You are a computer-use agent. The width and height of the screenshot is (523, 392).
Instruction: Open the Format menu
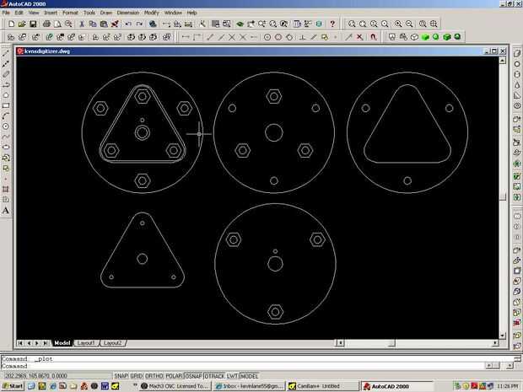click(x=70, y=13)
